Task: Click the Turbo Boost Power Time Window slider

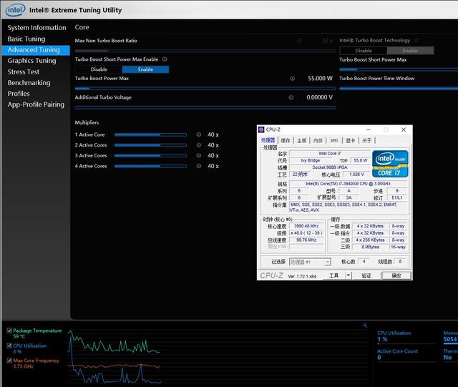Action: click(x=399, y=89)
